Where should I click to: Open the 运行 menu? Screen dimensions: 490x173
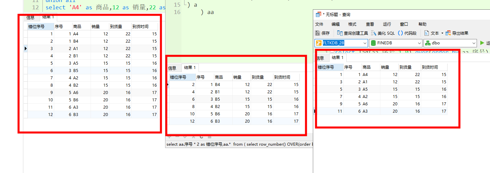387,24
